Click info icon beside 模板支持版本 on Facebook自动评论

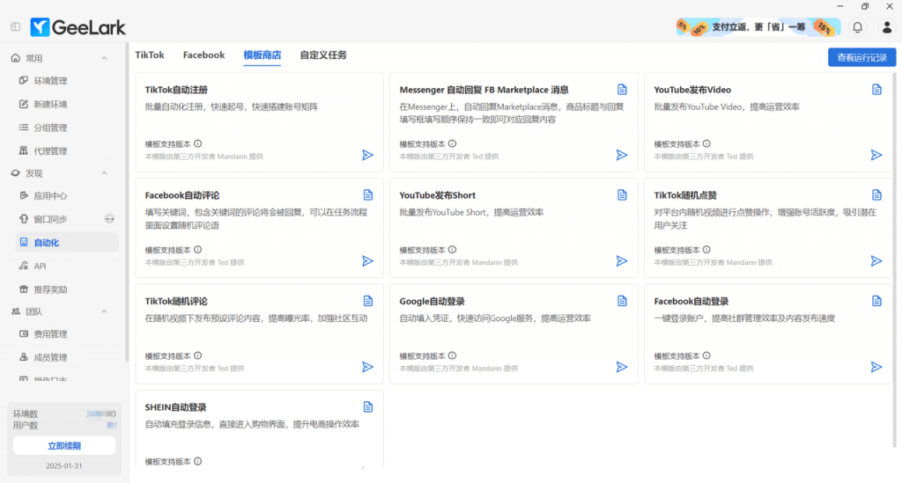[197, 249]
